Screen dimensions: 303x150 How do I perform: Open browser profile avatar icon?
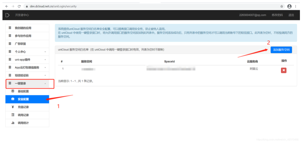(289, 6)
